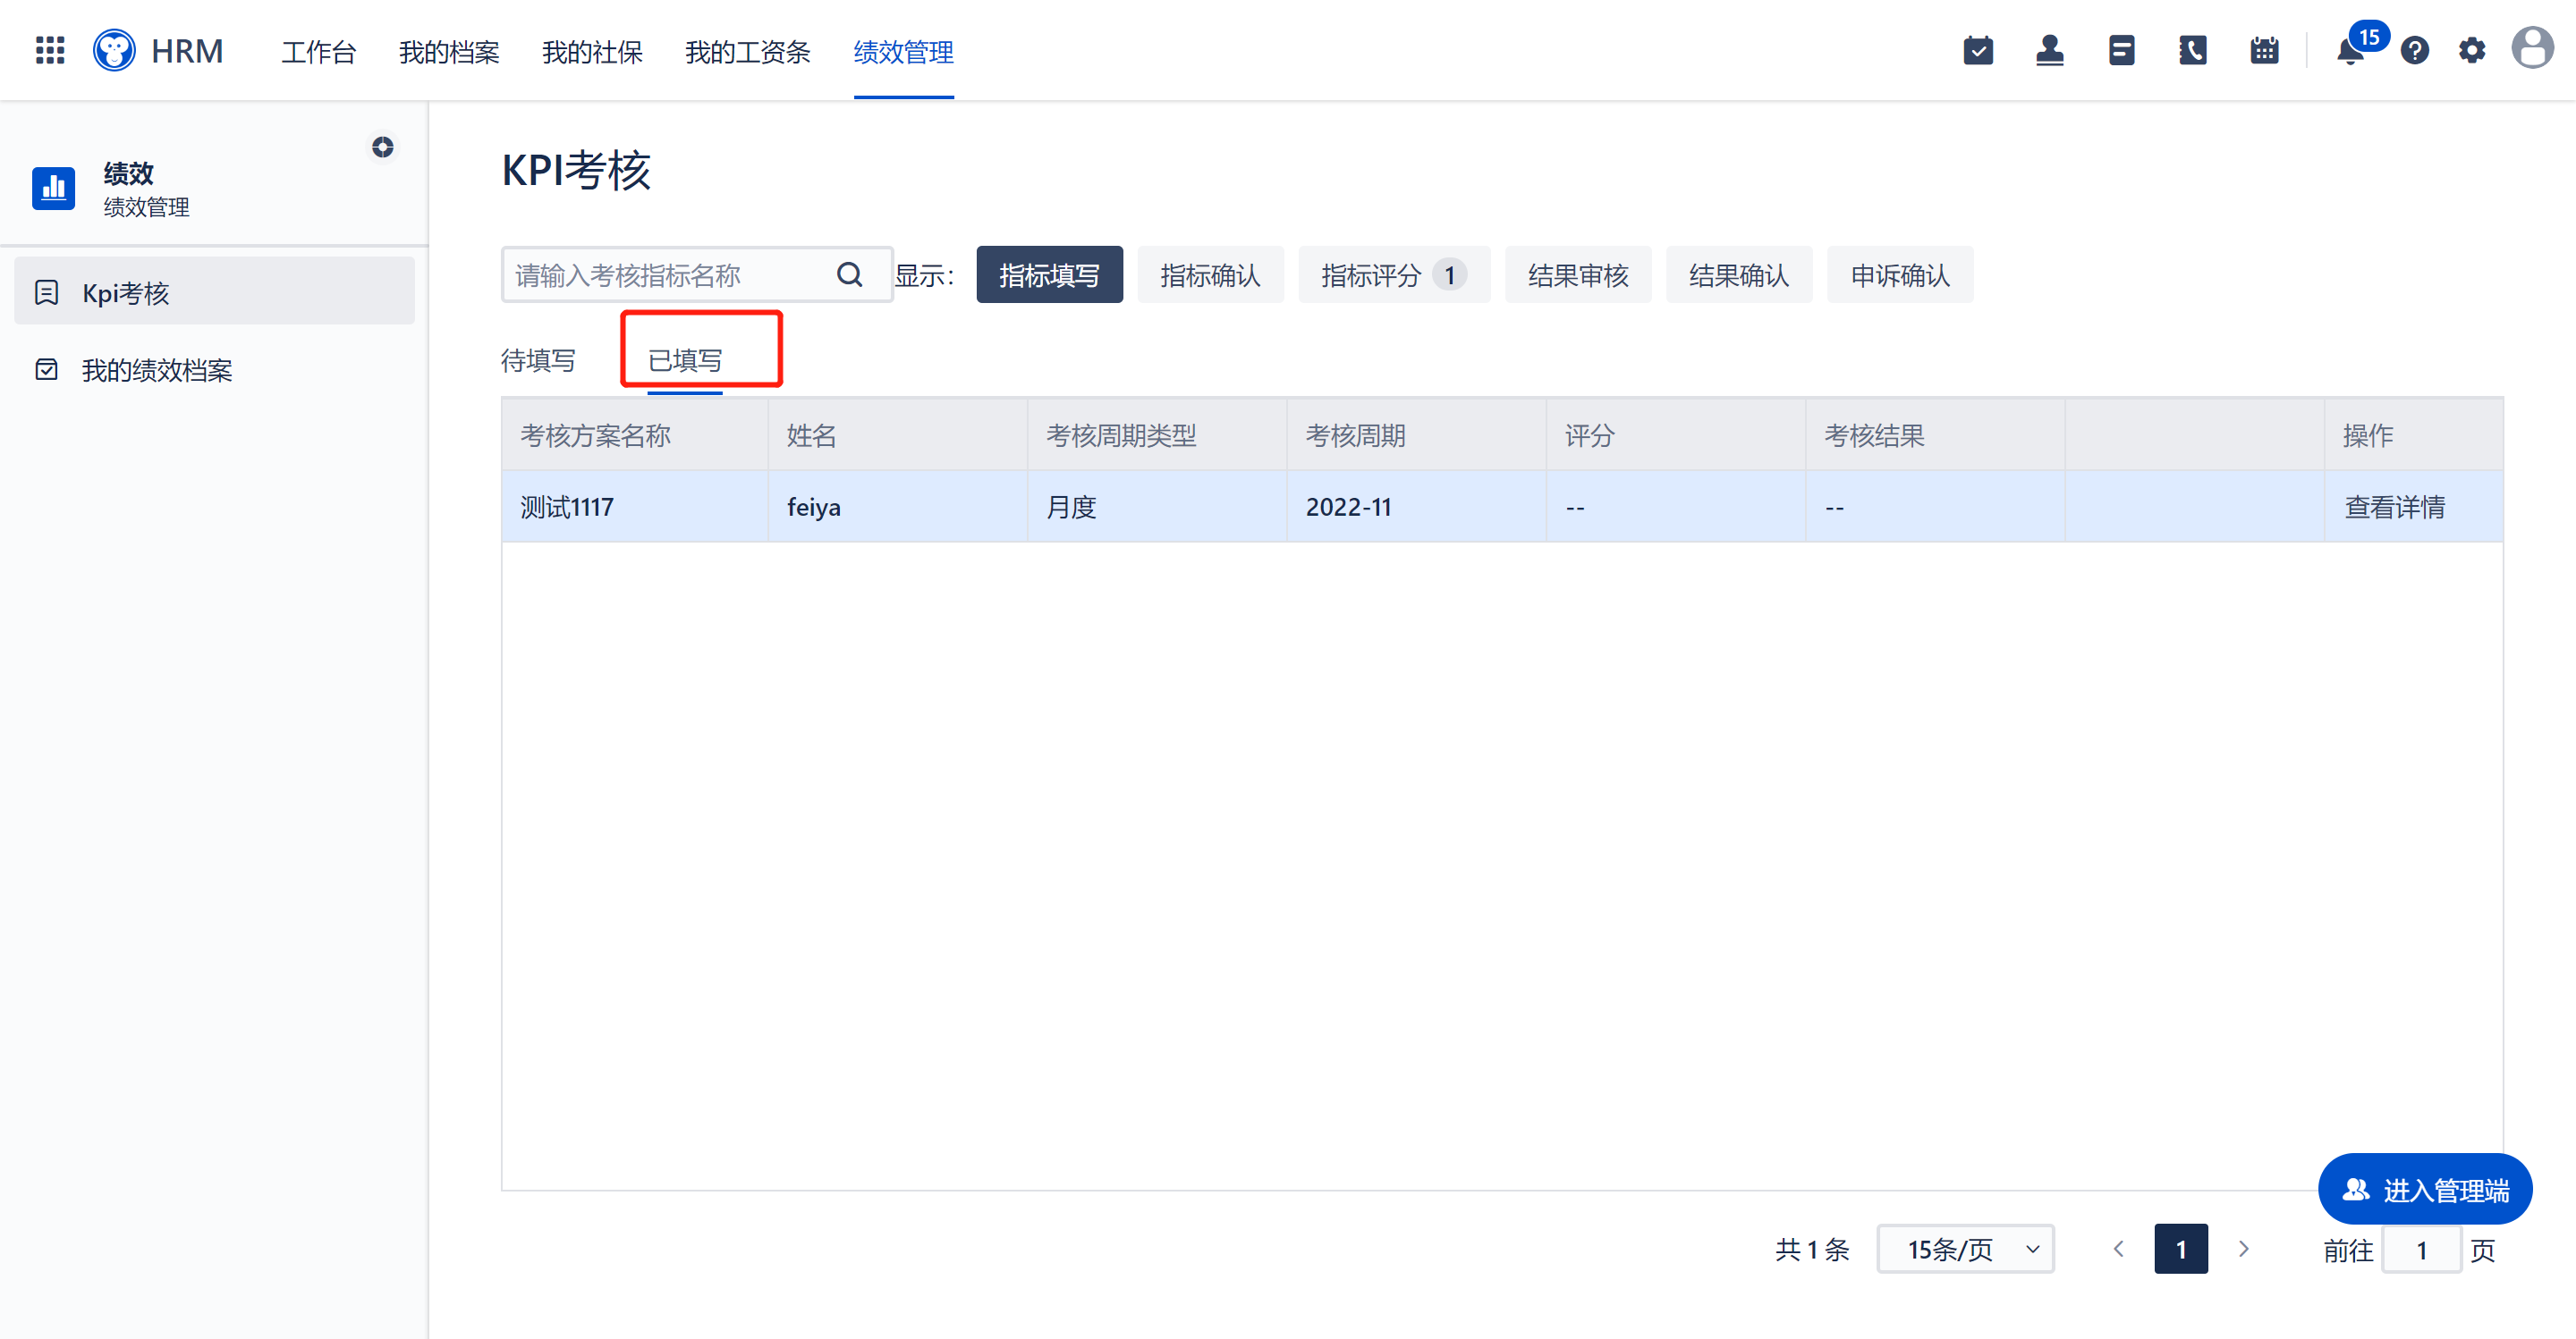Switch to the 已填写 tab

(x=685, y=359)
